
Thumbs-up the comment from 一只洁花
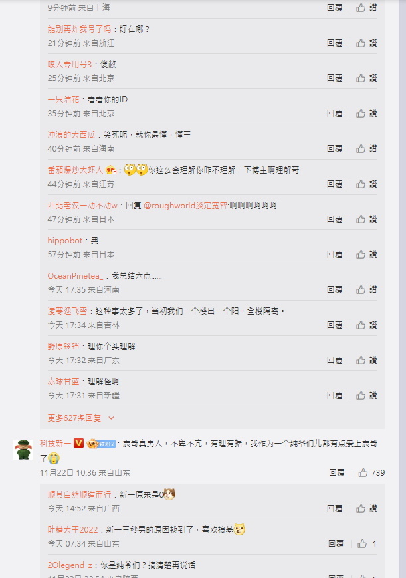click(x=366, y=113)
